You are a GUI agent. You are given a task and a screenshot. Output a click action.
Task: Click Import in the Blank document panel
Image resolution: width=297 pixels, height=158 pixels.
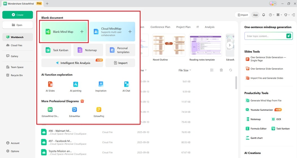click(x=120, y=63)
